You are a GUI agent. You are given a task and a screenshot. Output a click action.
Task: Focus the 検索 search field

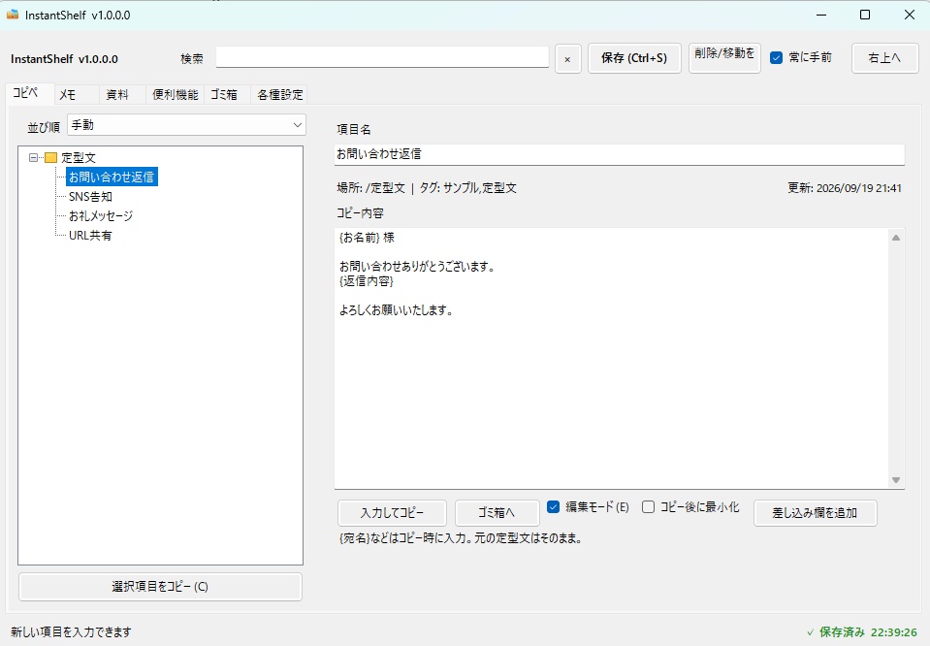click(382, 57)
